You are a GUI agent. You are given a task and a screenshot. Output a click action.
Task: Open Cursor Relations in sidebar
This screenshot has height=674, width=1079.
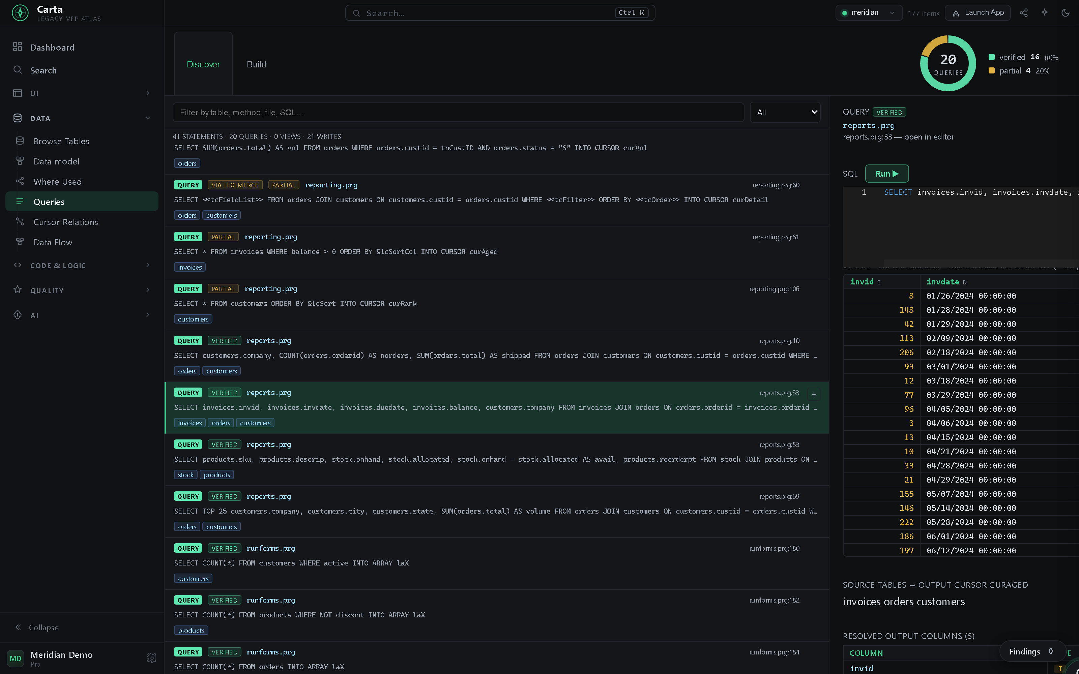pyautogui.click(x=82, y=222)
